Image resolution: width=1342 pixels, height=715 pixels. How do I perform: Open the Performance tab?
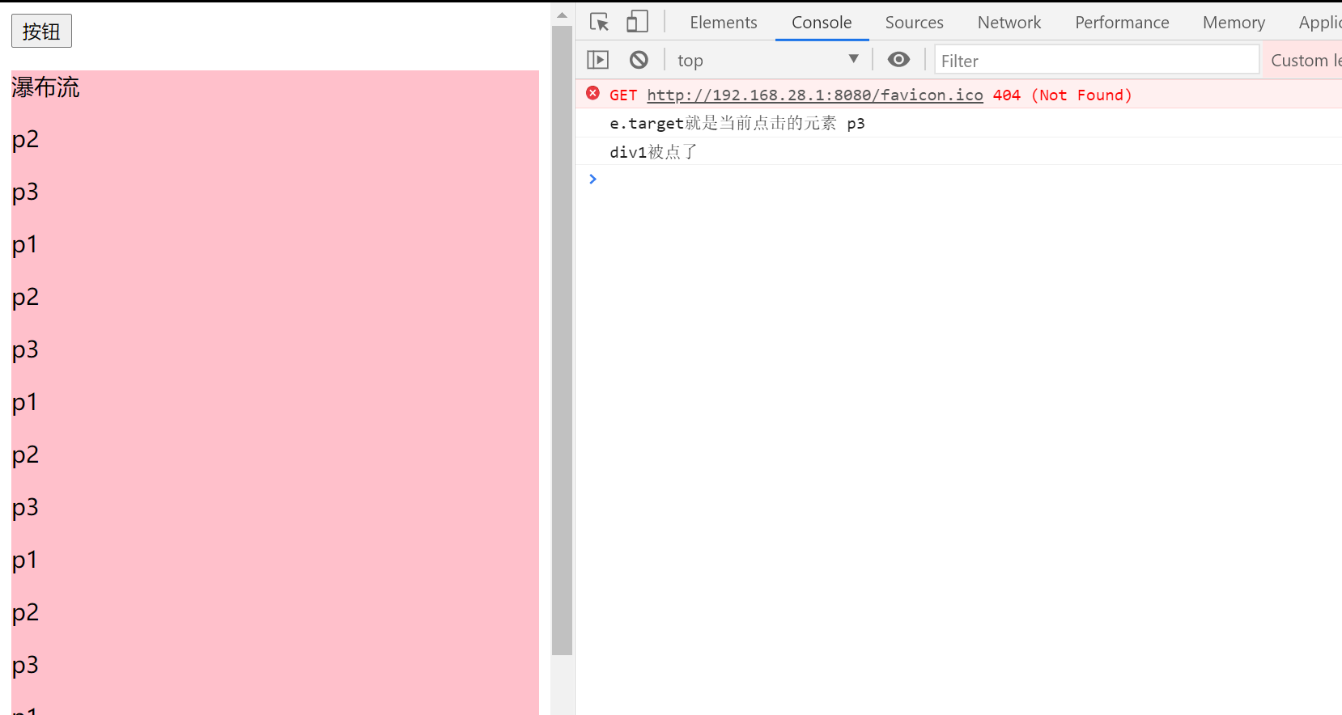[x=1121, y=23]
